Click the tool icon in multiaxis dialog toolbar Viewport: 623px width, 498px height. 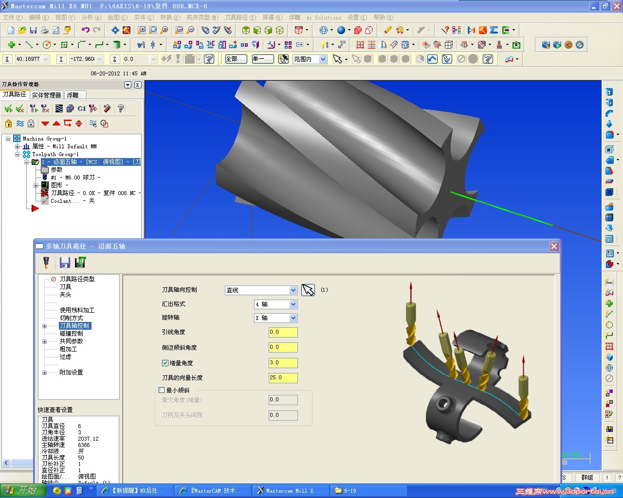pyautogui.click(x=46, y=263)
